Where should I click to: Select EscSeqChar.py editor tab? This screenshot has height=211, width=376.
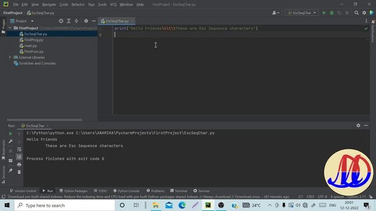(x=117, y=21)
